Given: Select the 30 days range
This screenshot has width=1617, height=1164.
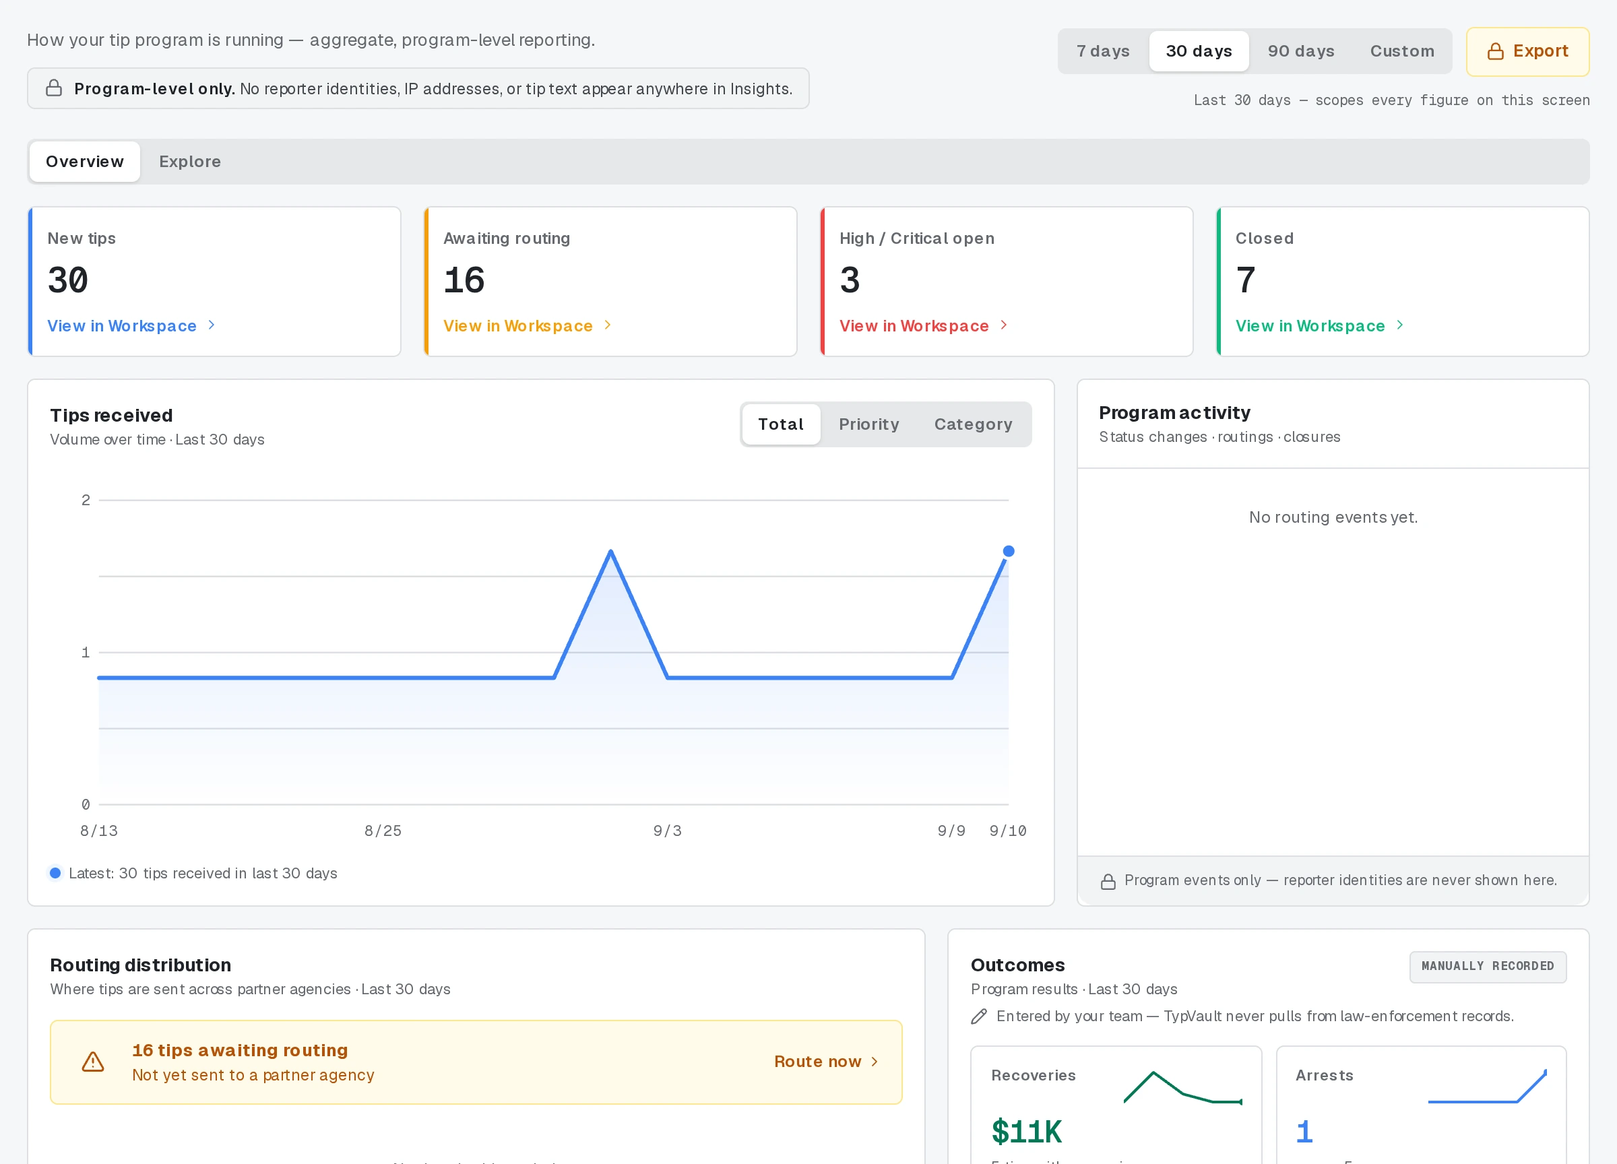Looking at the screenshot, I should [1199, 51].
